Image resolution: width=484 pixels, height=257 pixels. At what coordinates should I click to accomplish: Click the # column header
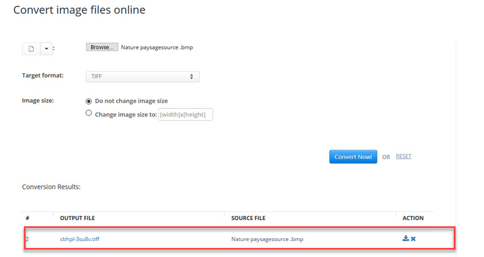point(27,218)
